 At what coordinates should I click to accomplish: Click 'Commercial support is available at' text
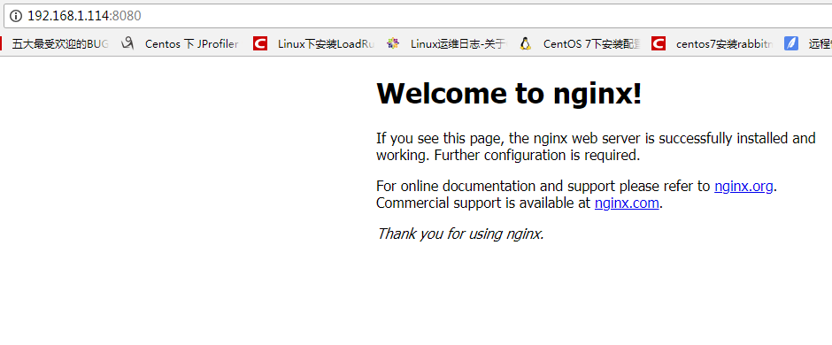click(483, 203)
